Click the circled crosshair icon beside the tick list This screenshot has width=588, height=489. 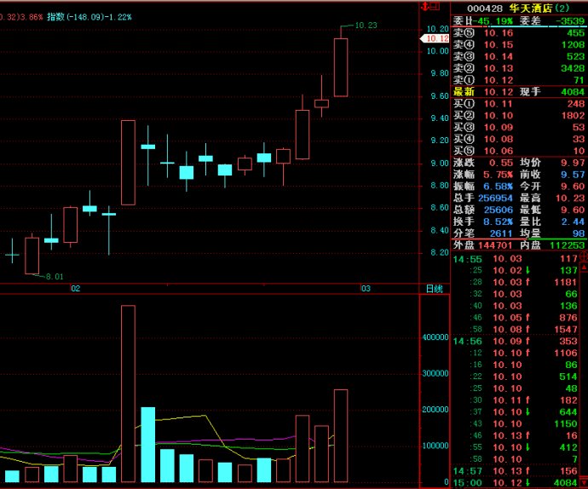(584, 256)
